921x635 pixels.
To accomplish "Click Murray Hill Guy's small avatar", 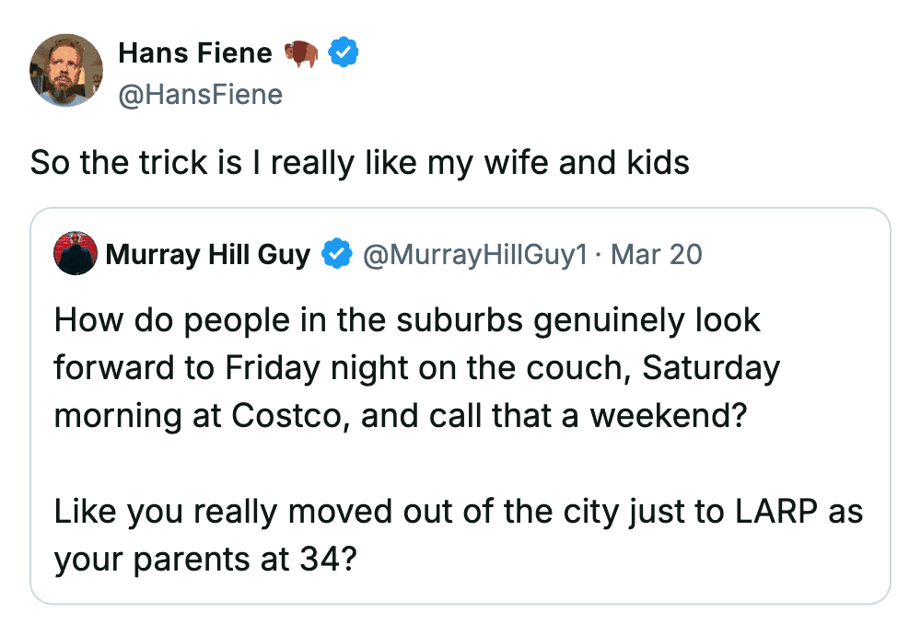I will 76,253.
